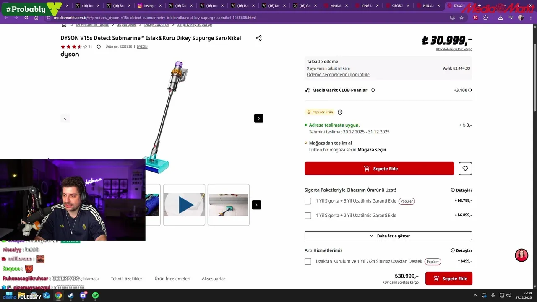
Task: Switch to the GEORG browser tab
Action: tap(398, 6)
